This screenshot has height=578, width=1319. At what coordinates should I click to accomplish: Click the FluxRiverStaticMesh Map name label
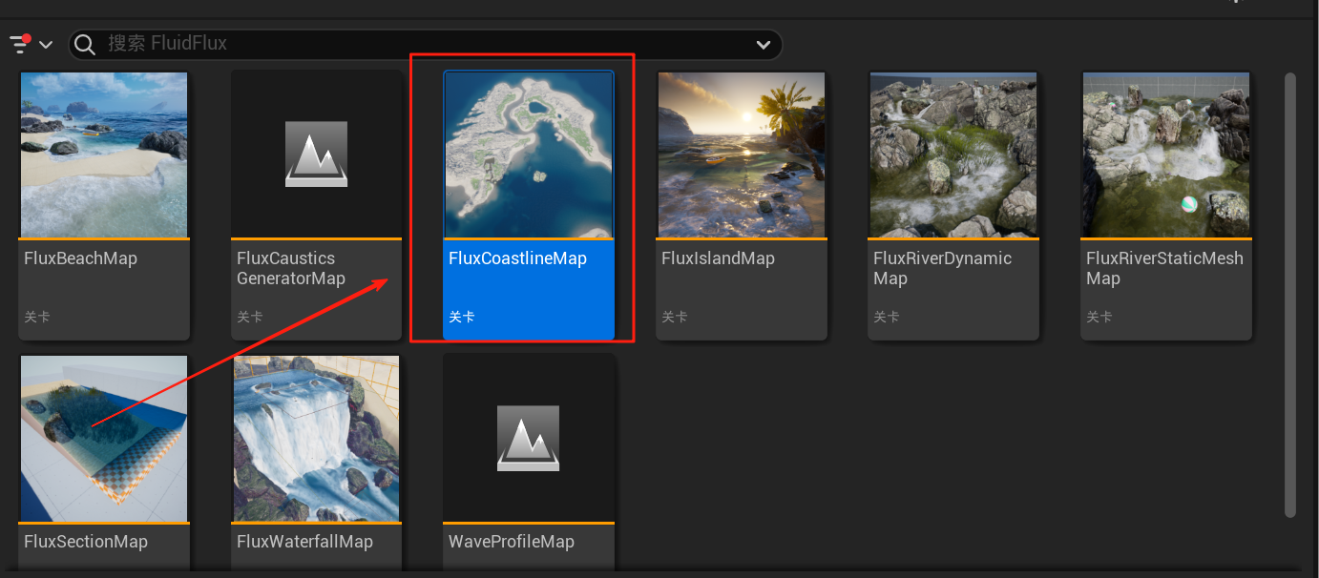pyautogui.click(x=1164, y=269)
